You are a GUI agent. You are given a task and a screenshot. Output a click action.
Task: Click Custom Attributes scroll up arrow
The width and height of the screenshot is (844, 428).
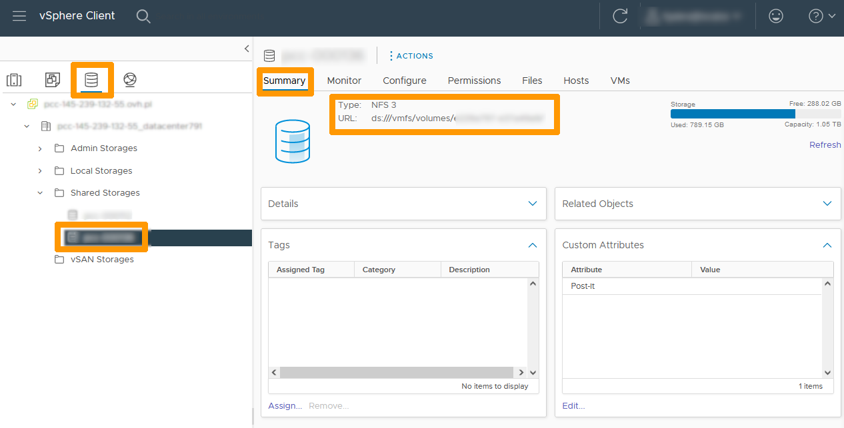point(827,284)
